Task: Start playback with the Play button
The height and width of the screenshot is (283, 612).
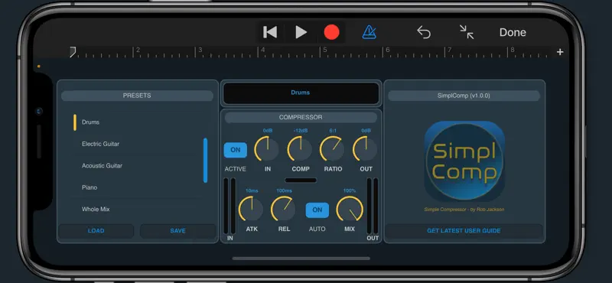Action: click(301, 32)
